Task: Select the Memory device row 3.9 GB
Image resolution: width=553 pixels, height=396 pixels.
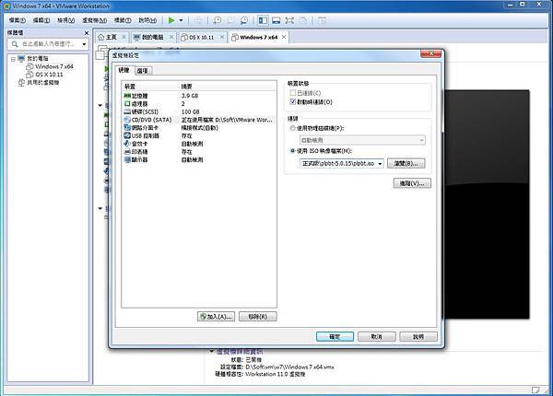Action: point(199,96)
